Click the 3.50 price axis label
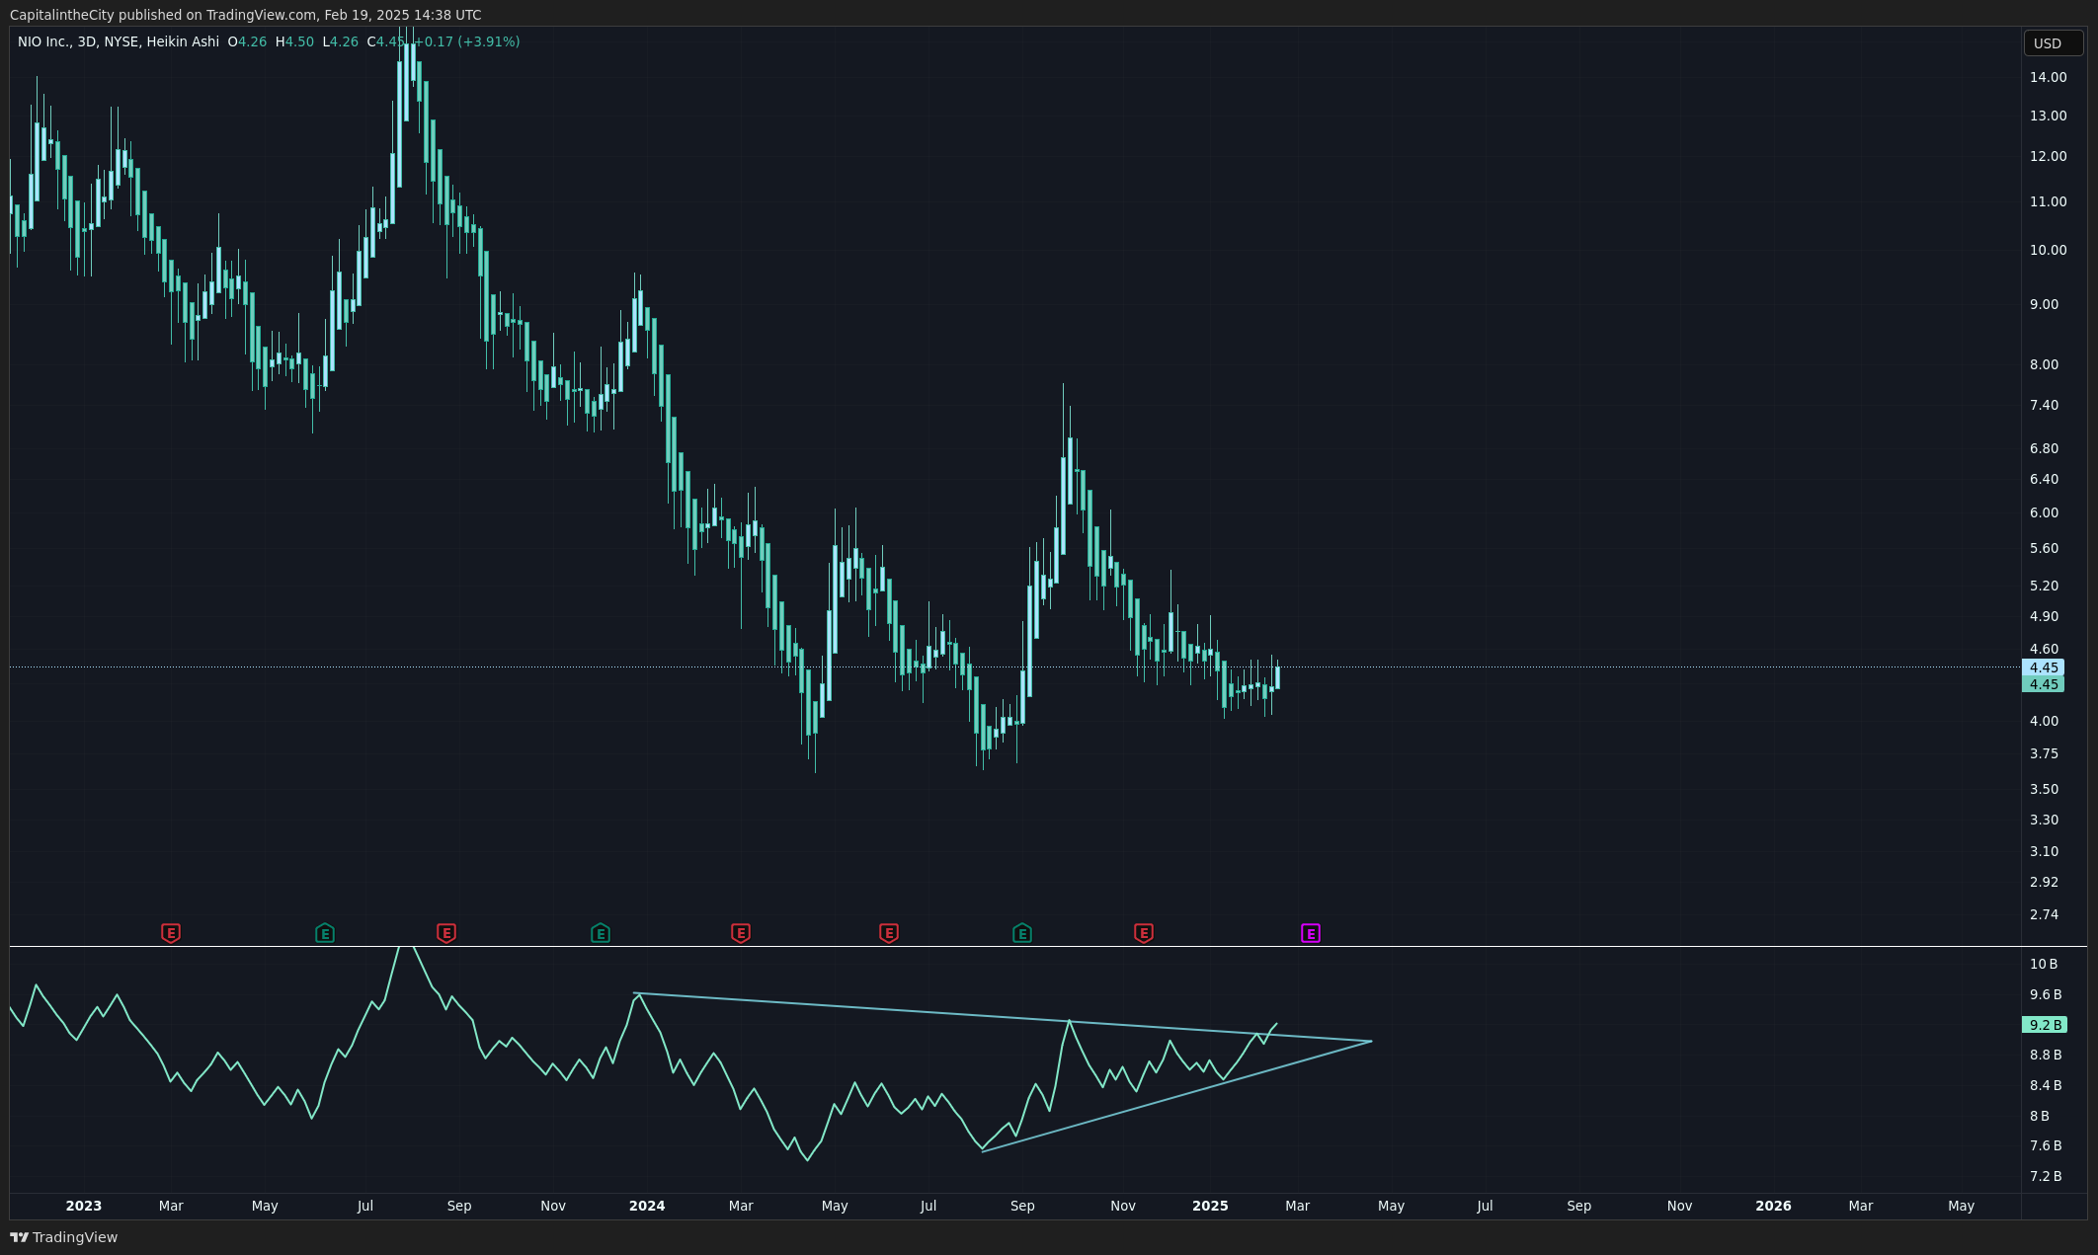Image resolution: width=2098 pixels, height=1255 pixels. point(2044,789)
